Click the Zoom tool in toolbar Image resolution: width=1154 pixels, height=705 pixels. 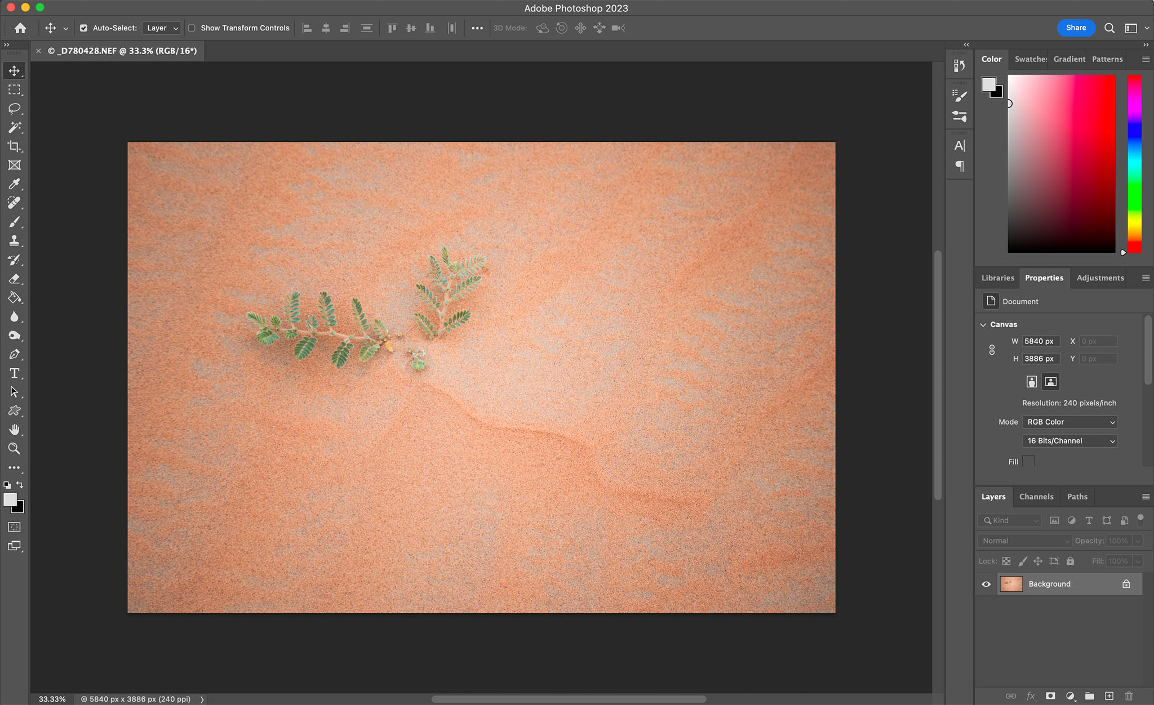click(x=14, y=448)
